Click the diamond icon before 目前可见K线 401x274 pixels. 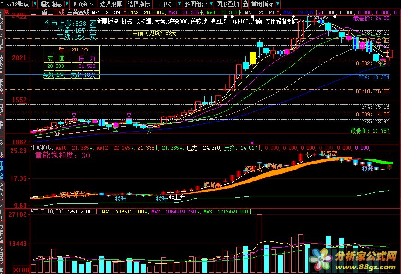(129, 33)
